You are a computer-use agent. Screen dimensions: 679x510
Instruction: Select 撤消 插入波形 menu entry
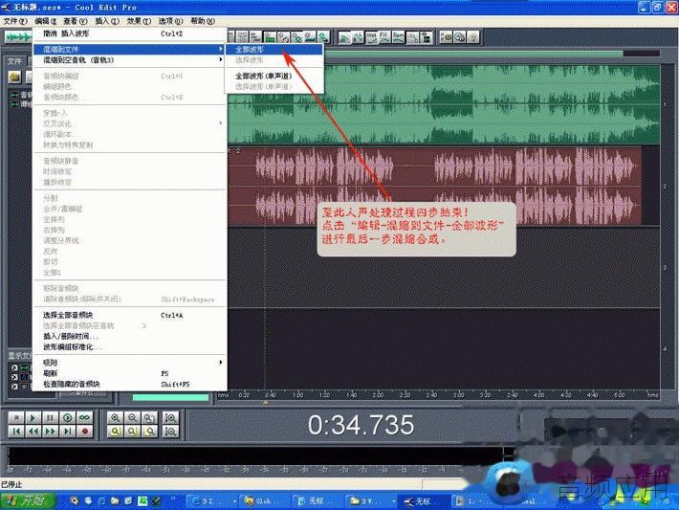130,33
